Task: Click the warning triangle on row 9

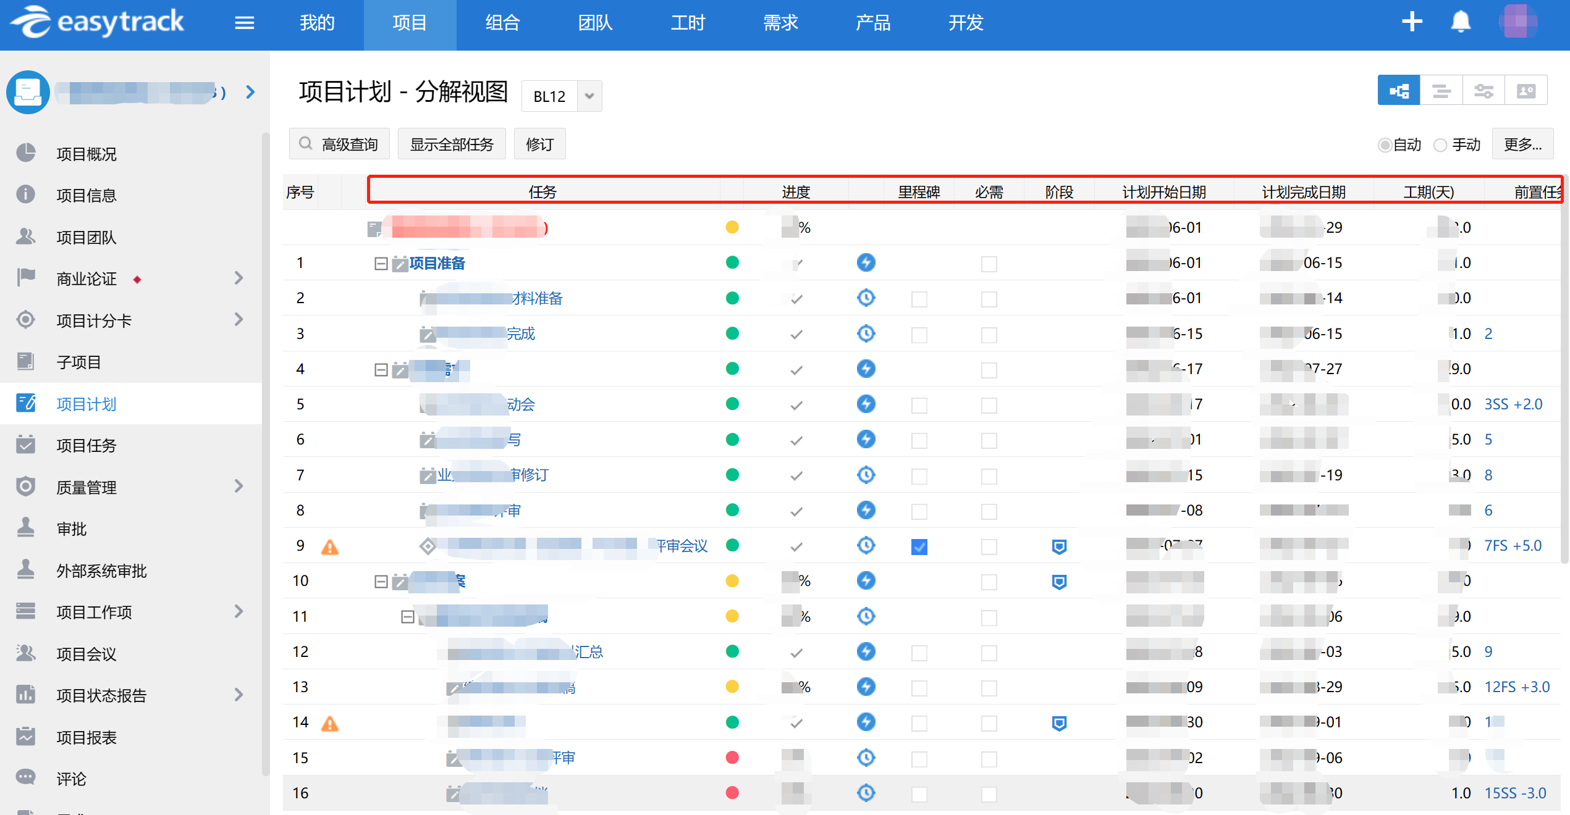Action: tap(330, 547)
